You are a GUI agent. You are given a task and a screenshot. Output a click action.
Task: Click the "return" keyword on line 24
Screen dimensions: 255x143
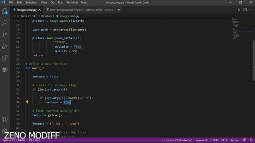37,55
